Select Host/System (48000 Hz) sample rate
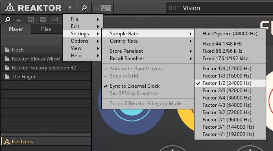 coord(230,34)
